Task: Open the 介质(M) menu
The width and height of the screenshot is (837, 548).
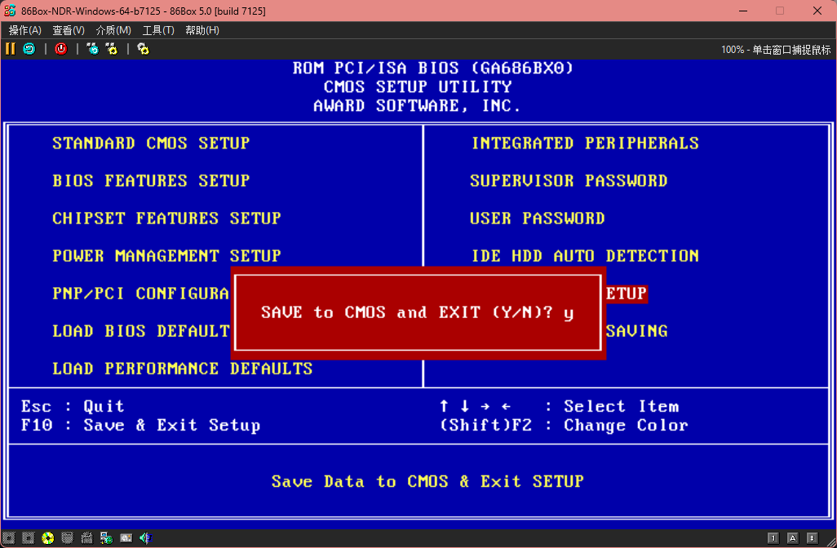Action: tap(113, 30)
